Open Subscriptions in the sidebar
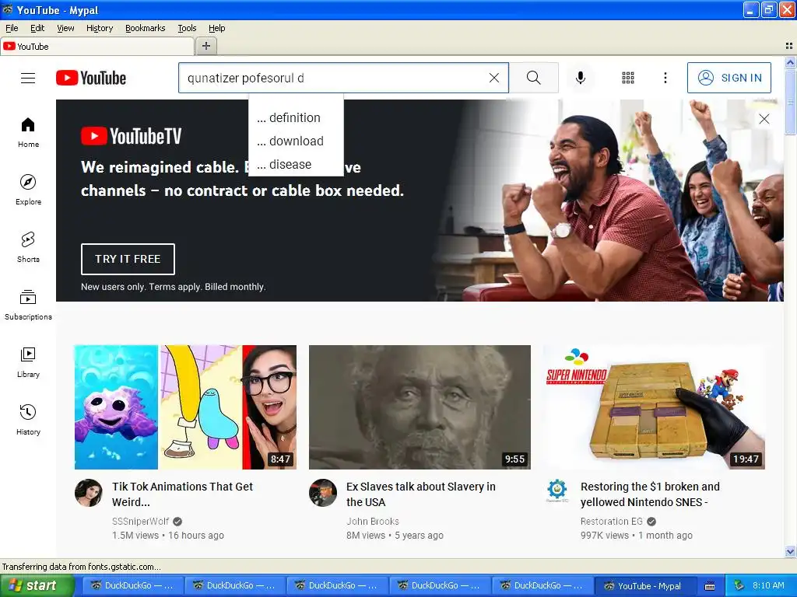 click(x=28, y=305)
